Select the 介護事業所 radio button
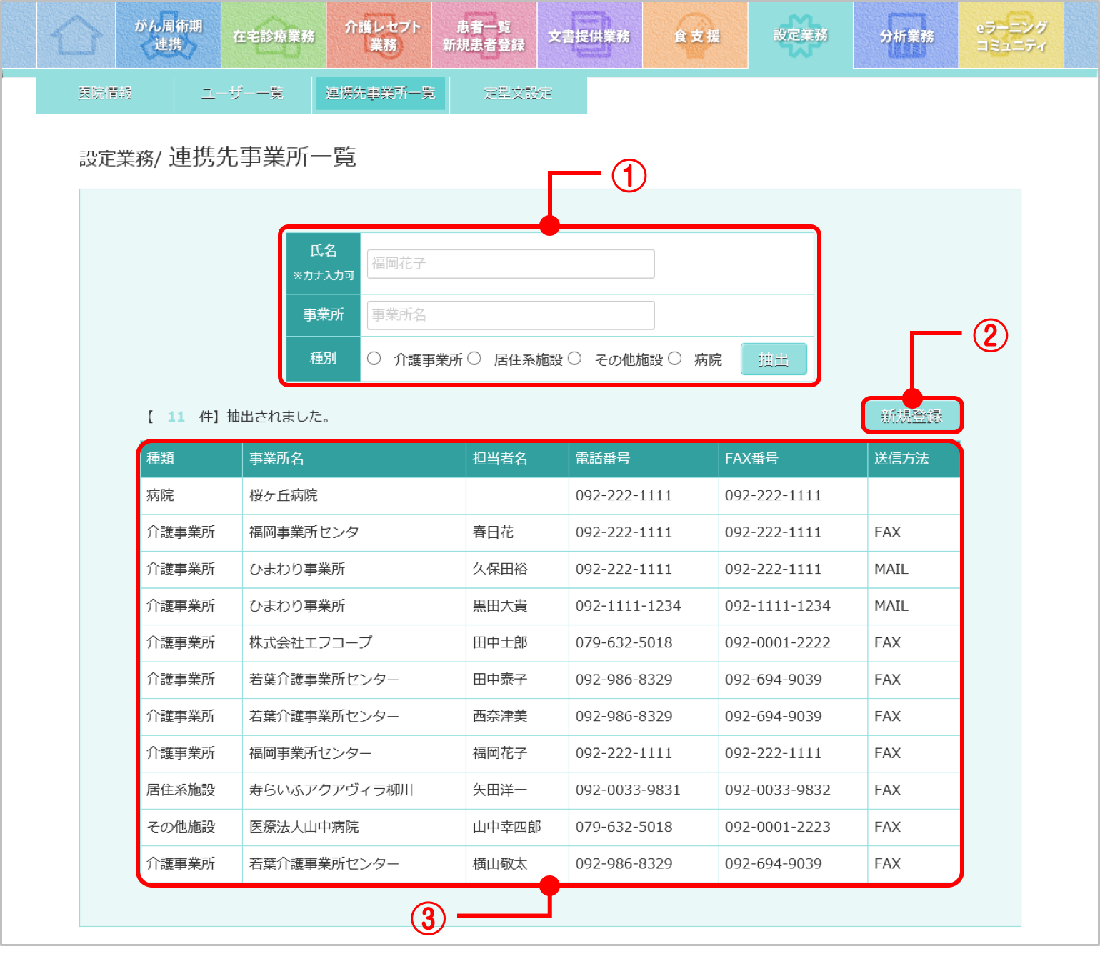The image size is (1100, 959). point(374,359)
